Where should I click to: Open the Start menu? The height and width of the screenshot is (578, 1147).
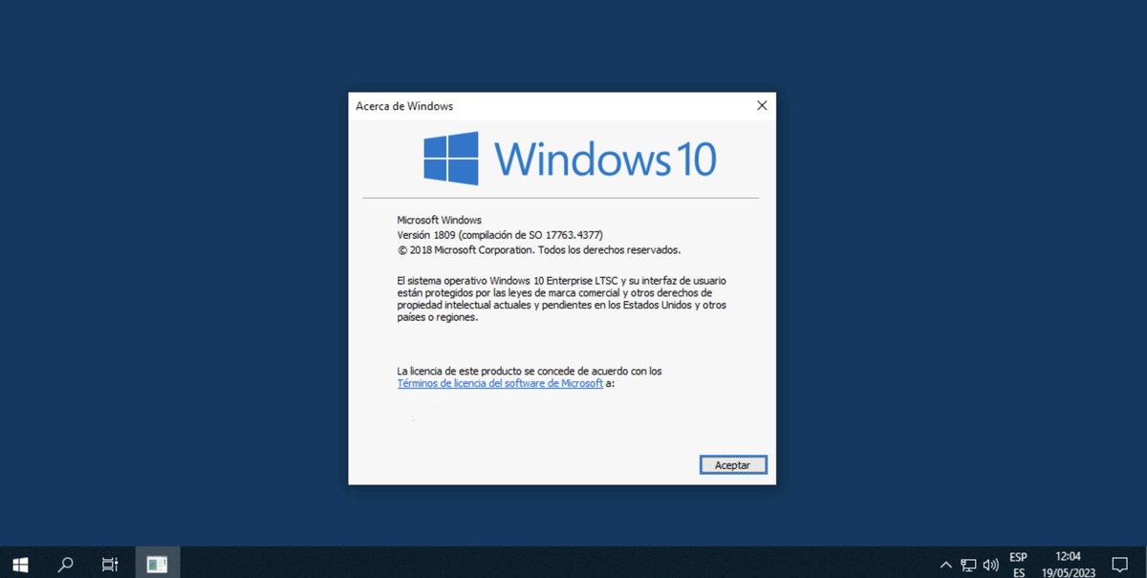(x=19, y=563)
